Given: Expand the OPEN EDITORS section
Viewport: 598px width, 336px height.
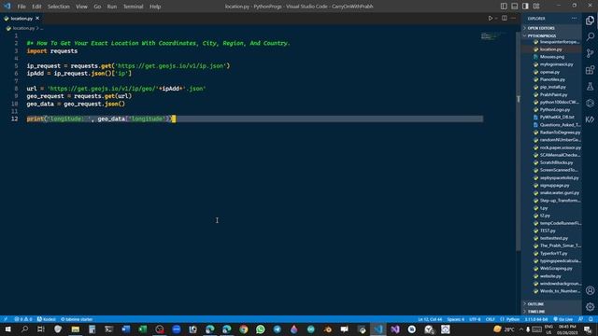Looking at the screenshot, I should pos(551,28).
